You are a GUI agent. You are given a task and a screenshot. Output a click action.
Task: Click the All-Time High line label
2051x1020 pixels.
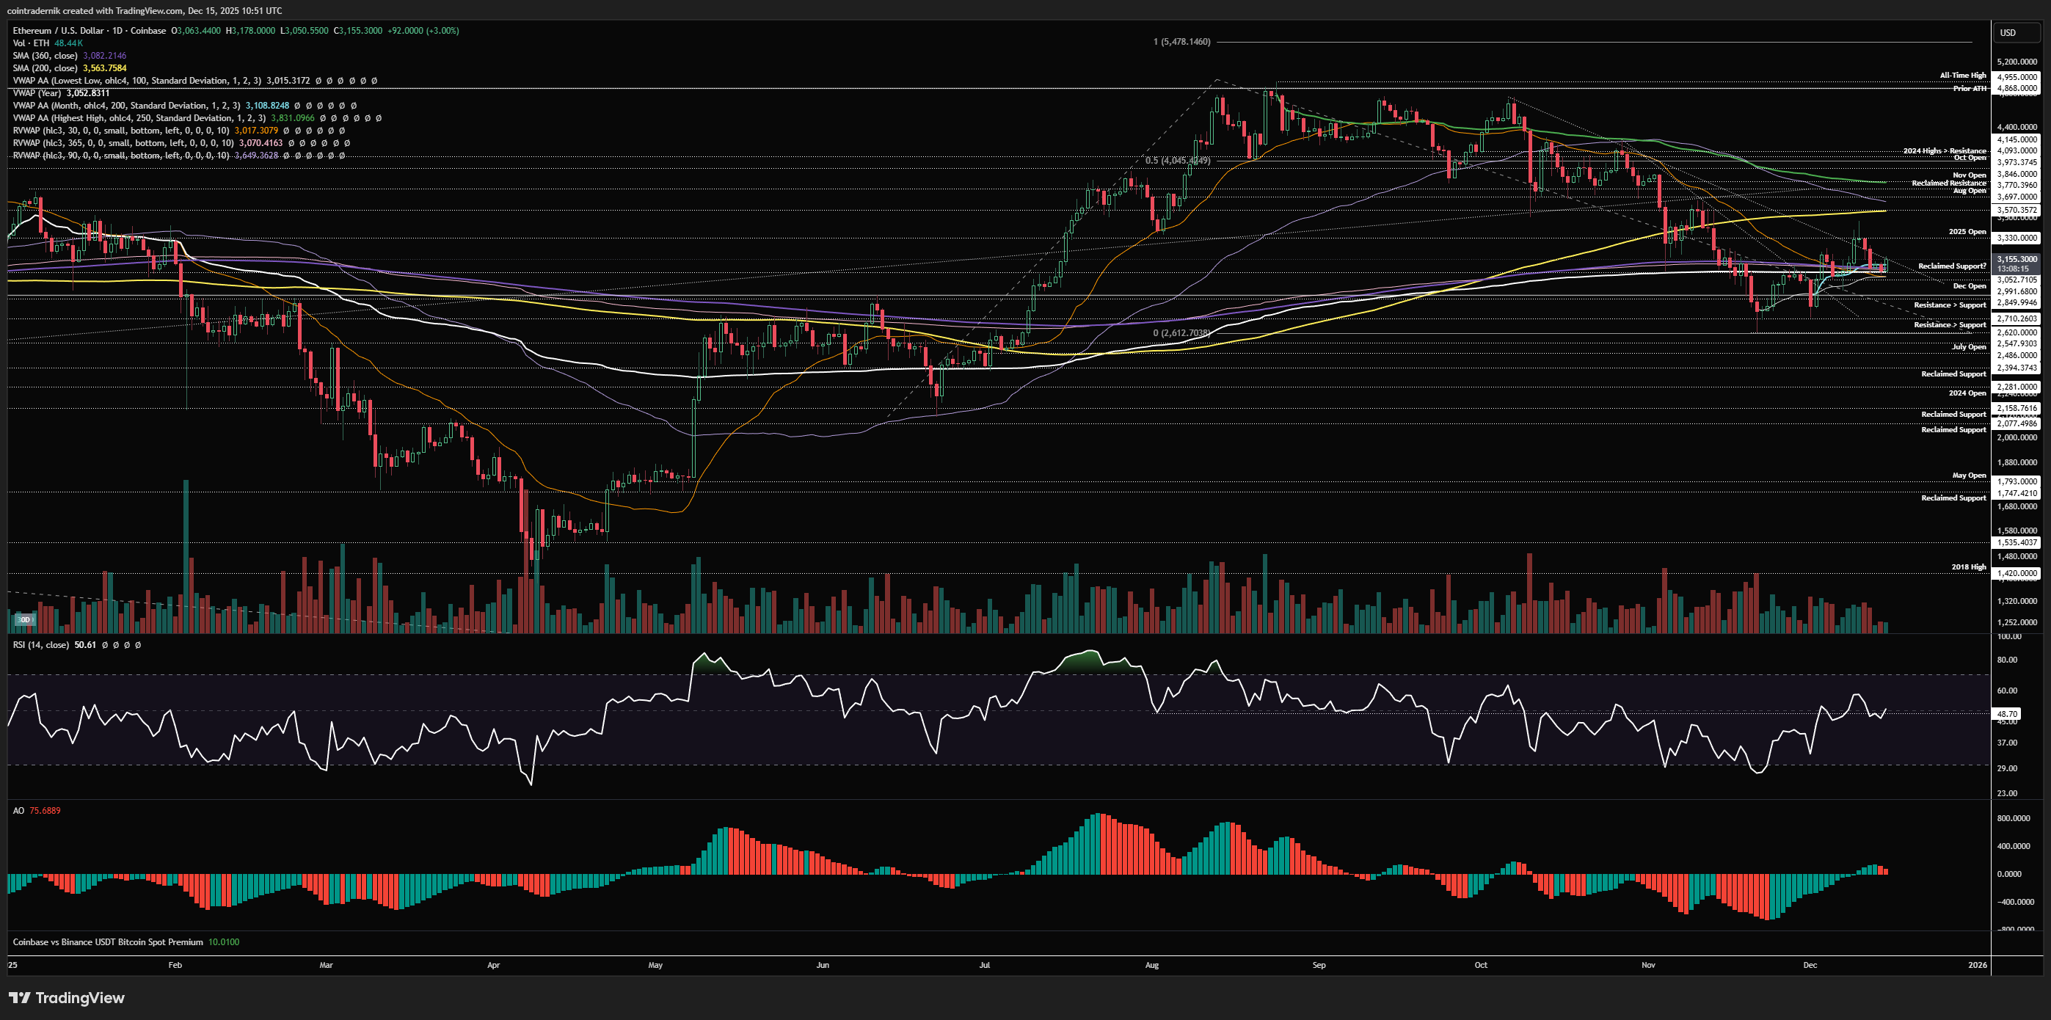(x=1963, y=76)
